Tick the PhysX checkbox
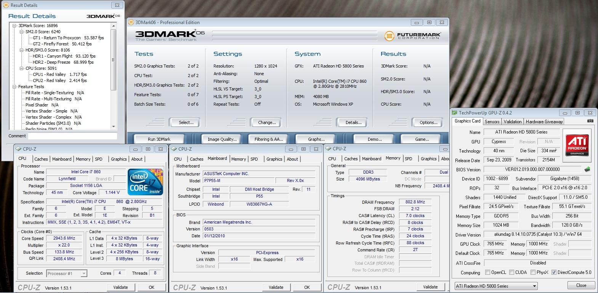Screen dimensions: 598x293 532,272
